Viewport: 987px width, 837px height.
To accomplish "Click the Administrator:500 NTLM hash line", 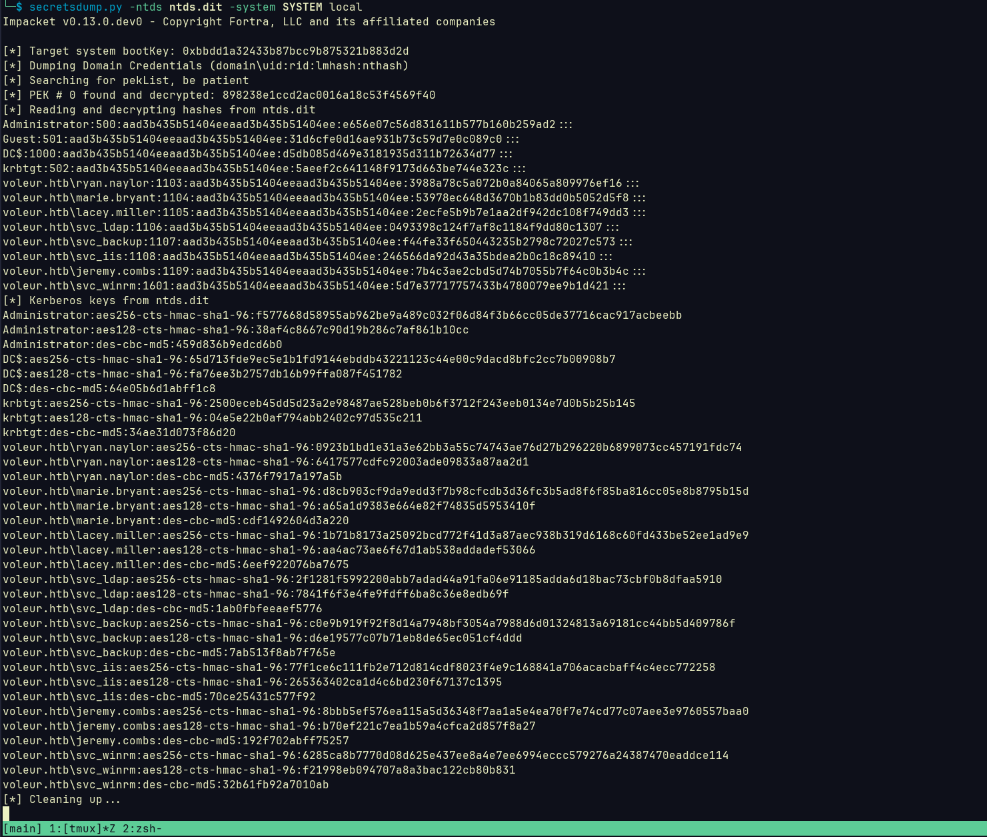I will pyautogui.click(x=288, y=125).
